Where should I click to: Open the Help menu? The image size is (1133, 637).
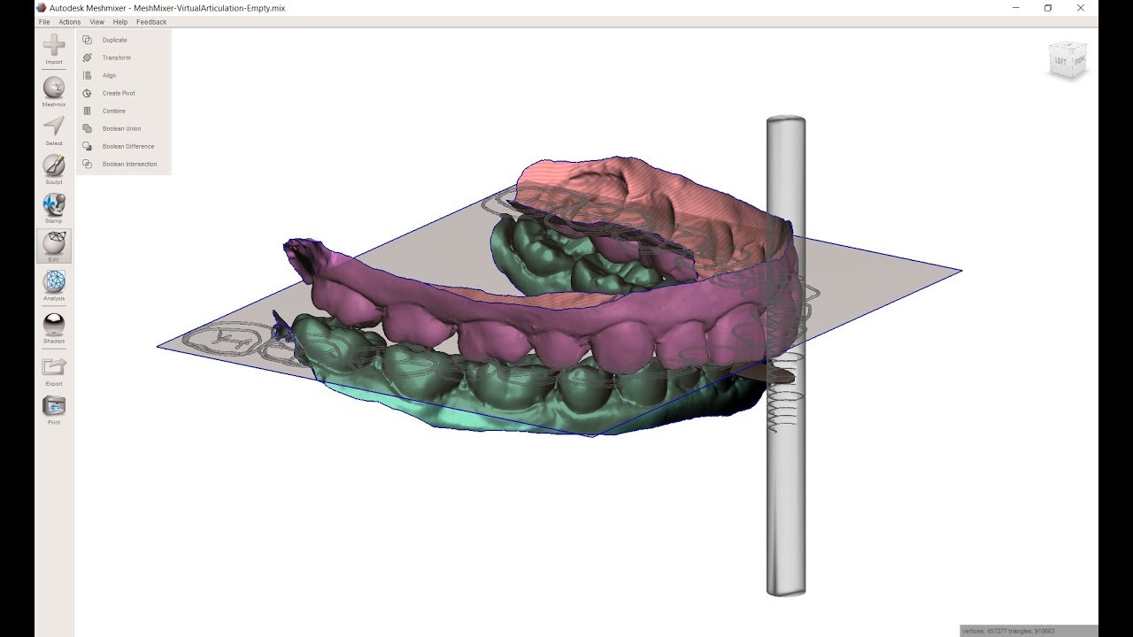pyautogui.click(x=120, y=21)
